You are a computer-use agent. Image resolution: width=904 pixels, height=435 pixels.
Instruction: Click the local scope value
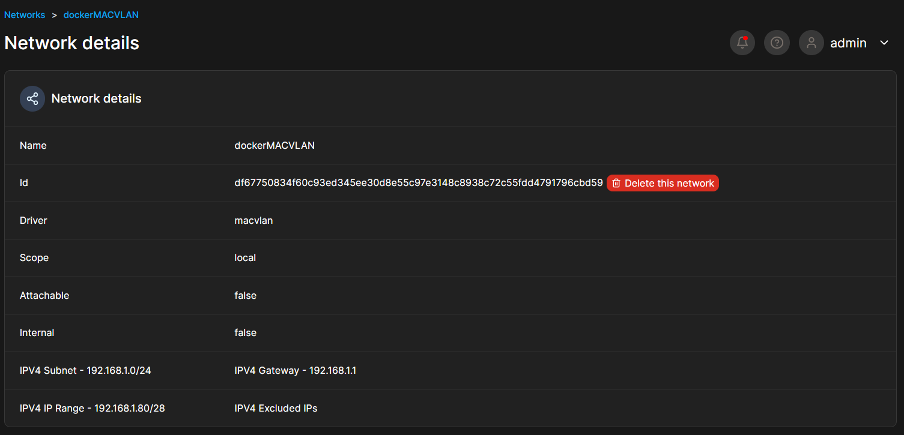[x=245, y=258]
